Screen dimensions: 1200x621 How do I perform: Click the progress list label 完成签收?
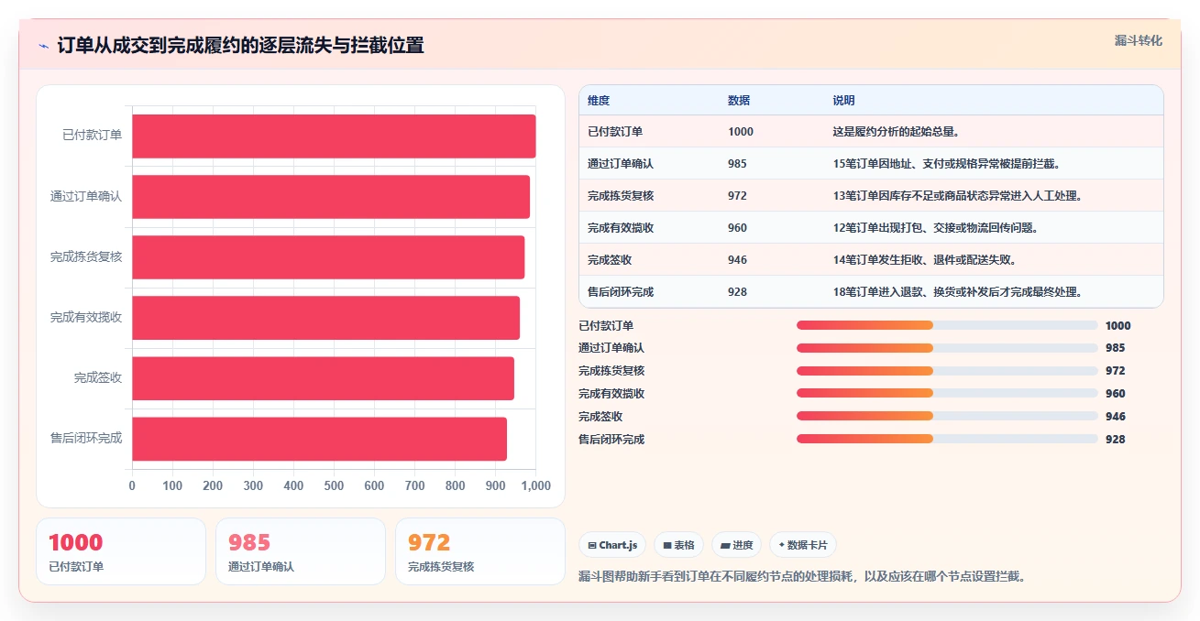click(600, 417)
